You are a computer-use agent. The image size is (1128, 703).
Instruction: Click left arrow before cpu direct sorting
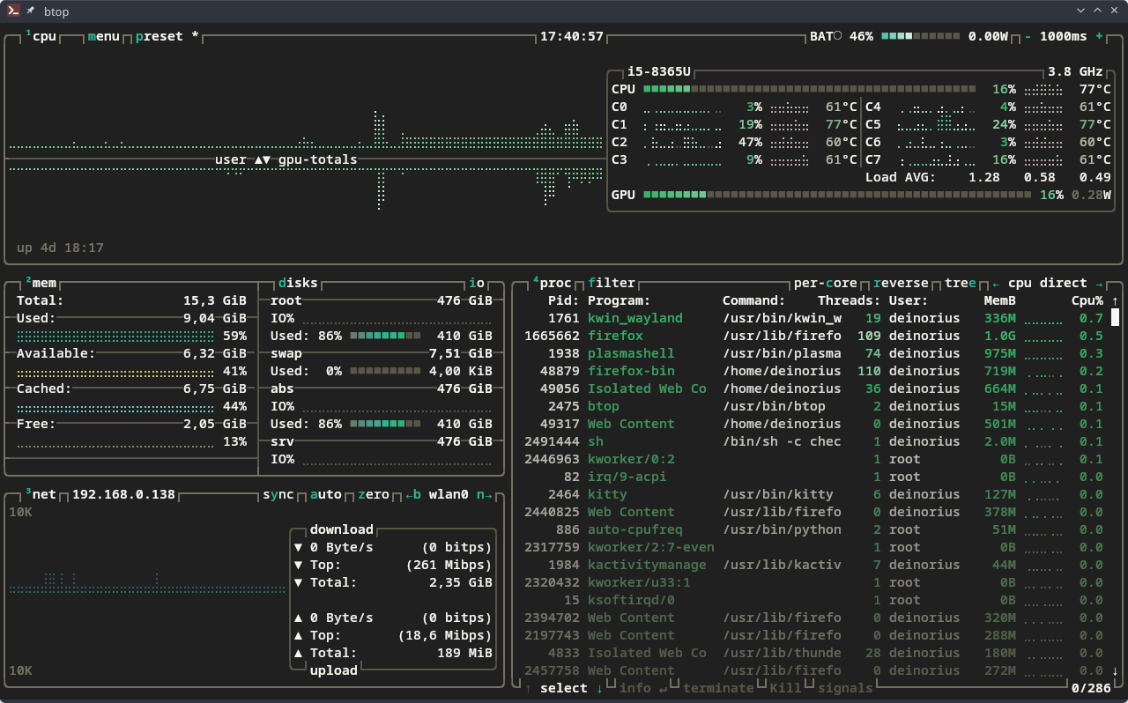[996, 283]
